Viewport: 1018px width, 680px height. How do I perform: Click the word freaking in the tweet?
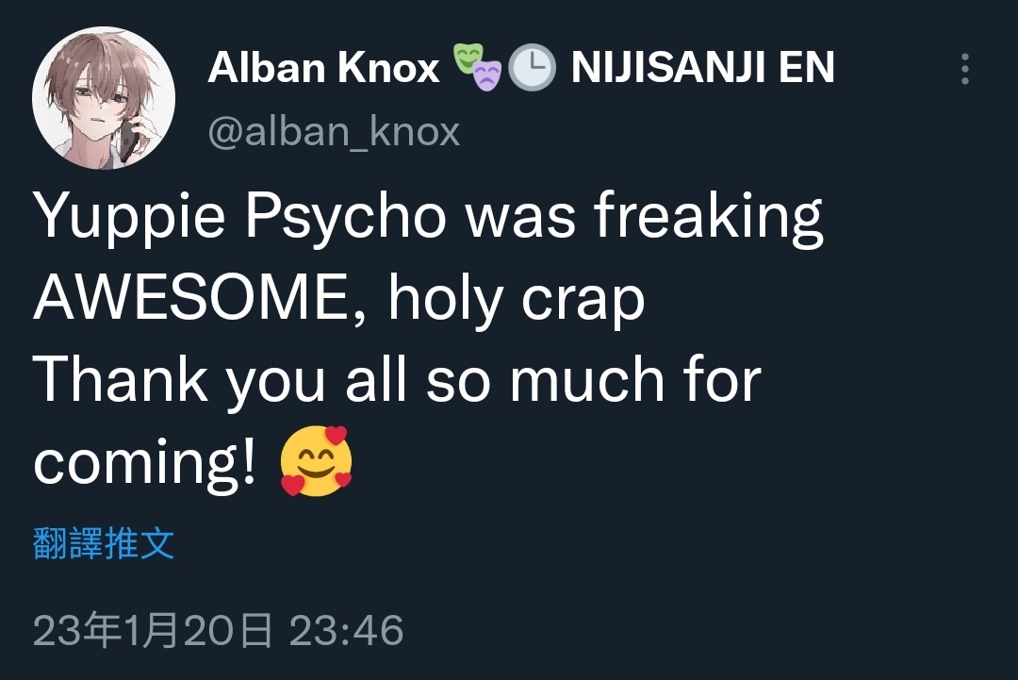[708, 218]
